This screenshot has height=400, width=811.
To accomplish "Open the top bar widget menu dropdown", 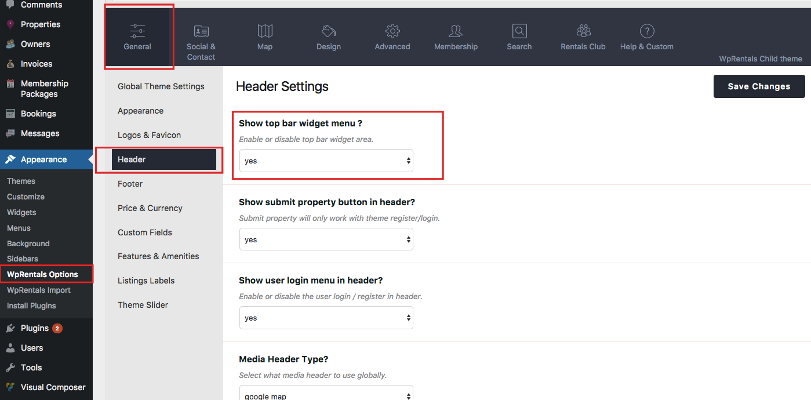I will [x=326, y=161].
